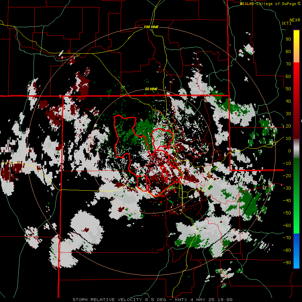Image resolution: width=302 pixels, height=302 pixels.
Task: Click the 40 value on the velocity scale
Action: click(288, 101)
